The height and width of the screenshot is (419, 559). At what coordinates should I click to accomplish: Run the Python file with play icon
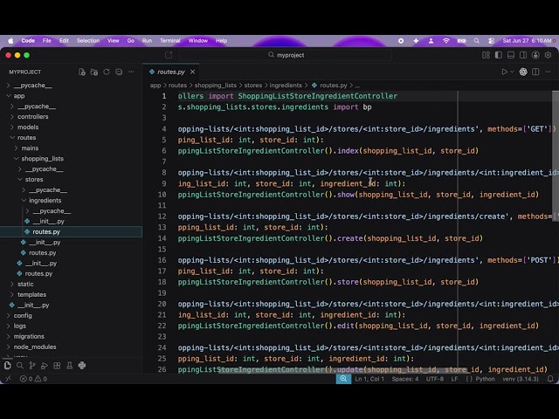505,72
